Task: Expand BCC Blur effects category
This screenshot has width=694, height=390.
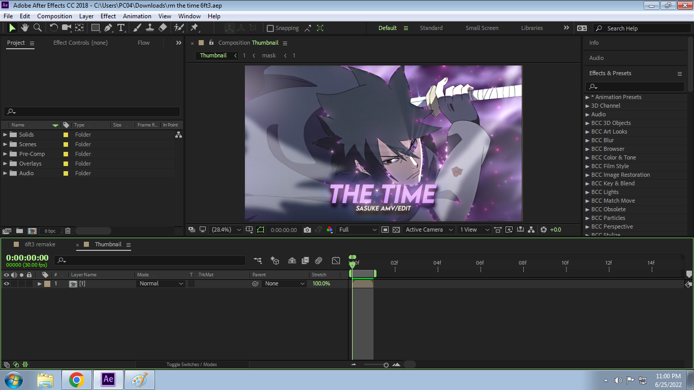Action: coord(588,140)
